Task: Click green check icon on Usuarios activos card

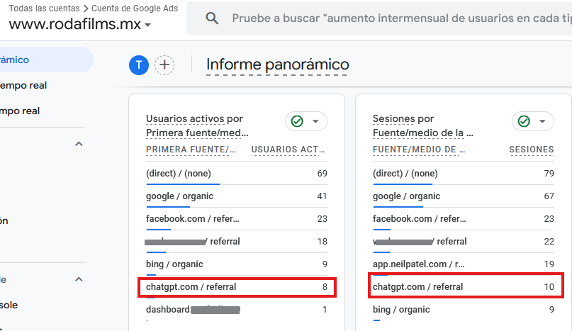Action: (297, 121)
